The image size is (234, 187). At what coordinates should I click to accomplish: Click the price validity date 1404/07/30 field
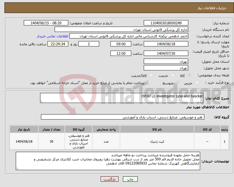click(166, 53)
